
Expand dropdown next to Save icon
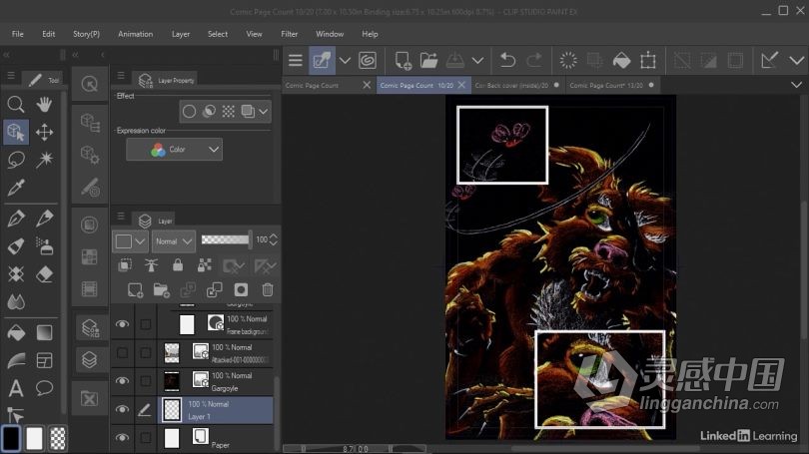(x=477, y=61)
